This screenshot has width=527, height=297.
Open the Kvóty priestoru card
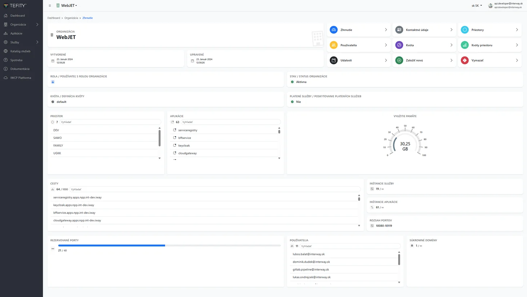(490, 45)
